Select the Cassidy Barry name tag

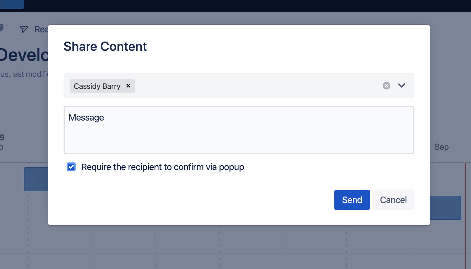pos(97,86)
